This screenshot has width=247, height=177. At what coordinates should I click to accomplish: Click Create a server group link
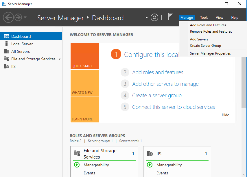pyautogui.click(x=157, y=96)
